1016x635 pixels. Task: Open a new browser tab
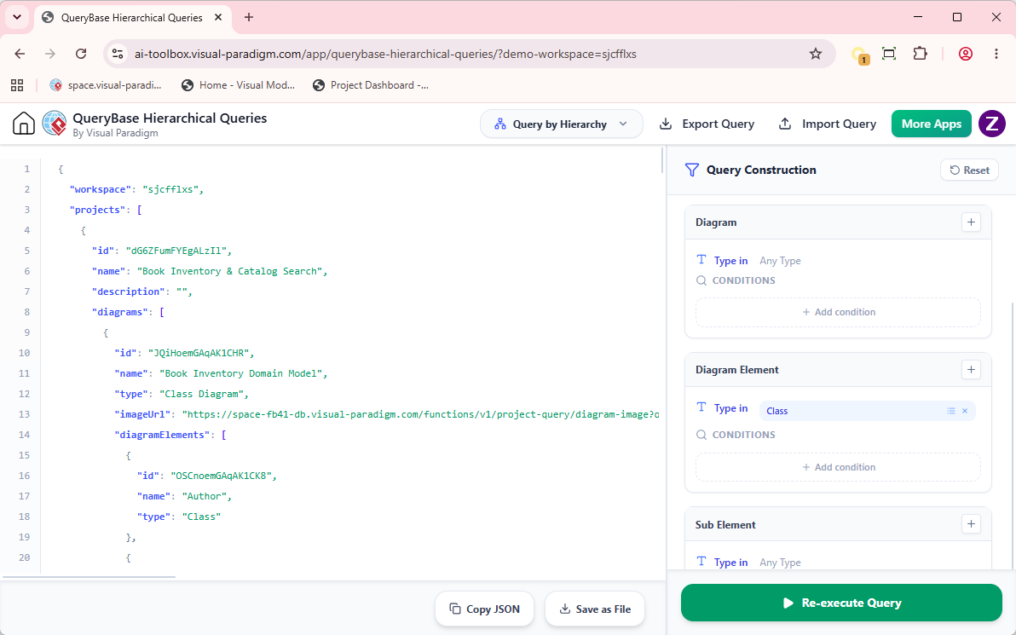[249, 18]
